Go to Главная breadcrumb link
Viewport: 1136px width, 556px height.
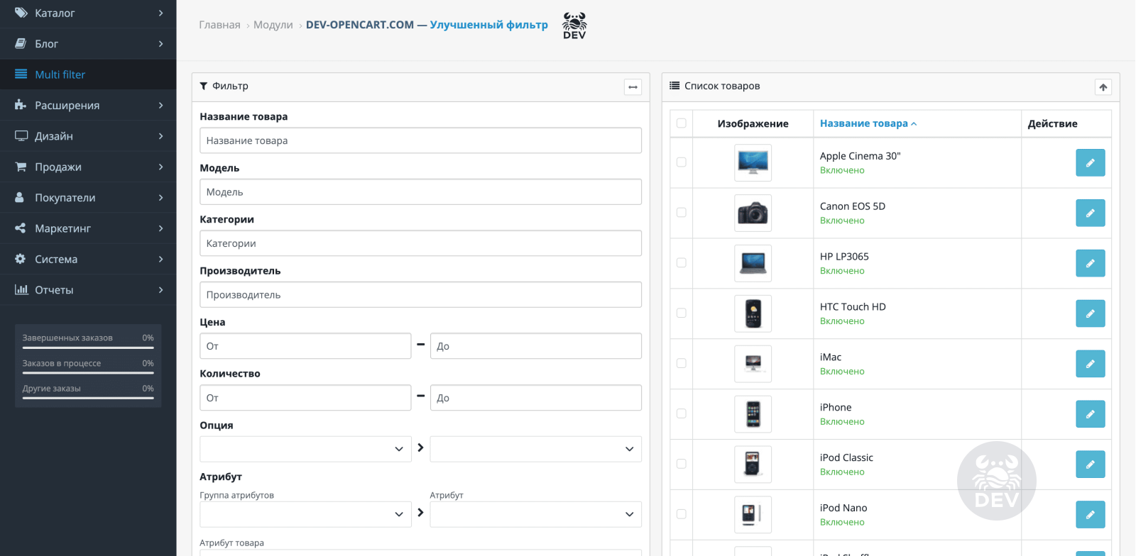point(219,25)
